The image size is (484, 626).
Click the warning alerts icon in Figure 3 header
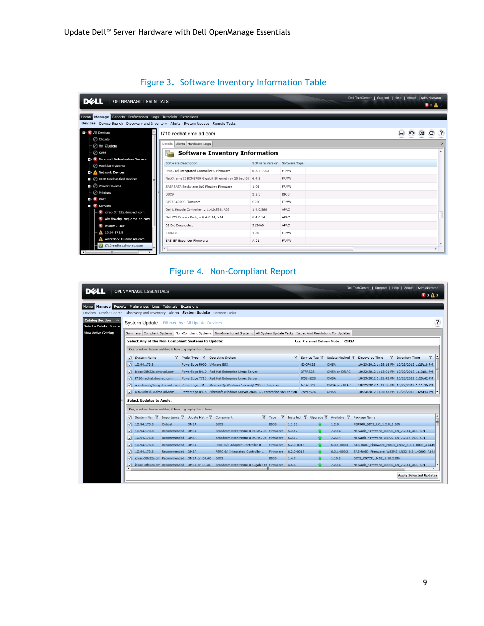coord(436,105)
